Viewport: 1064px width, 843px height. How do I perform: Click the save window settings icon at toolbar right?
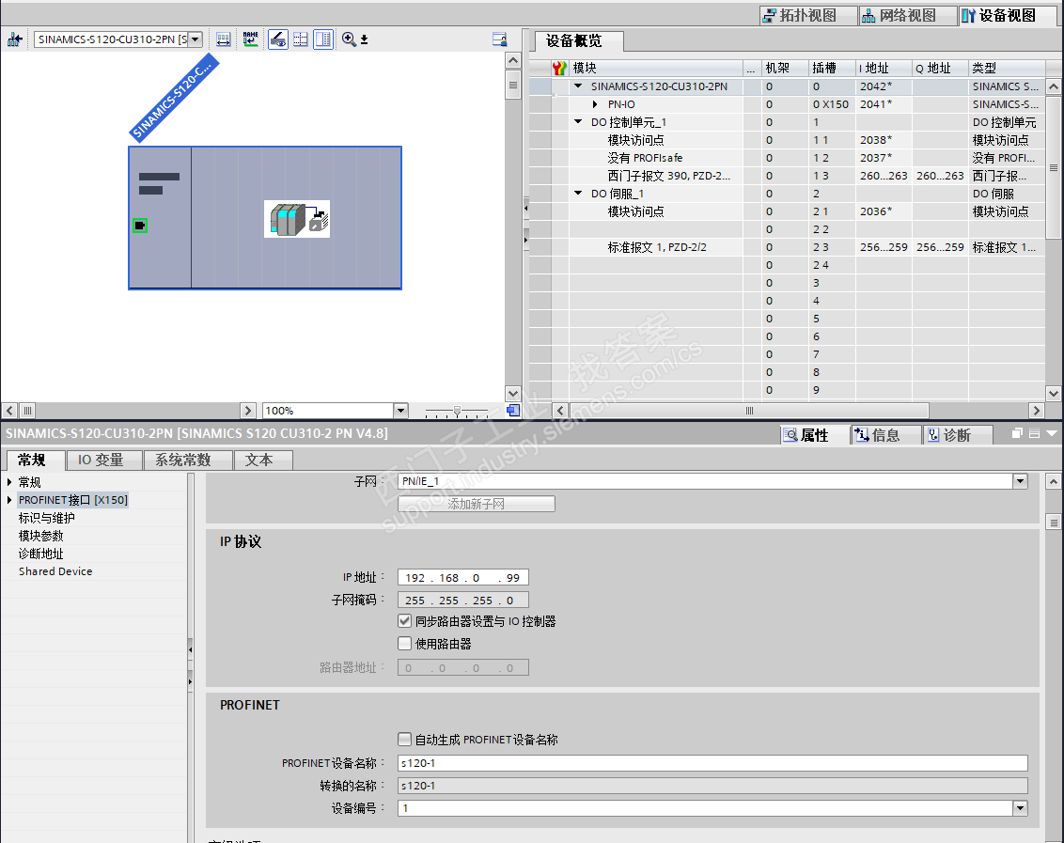point(499,39)
